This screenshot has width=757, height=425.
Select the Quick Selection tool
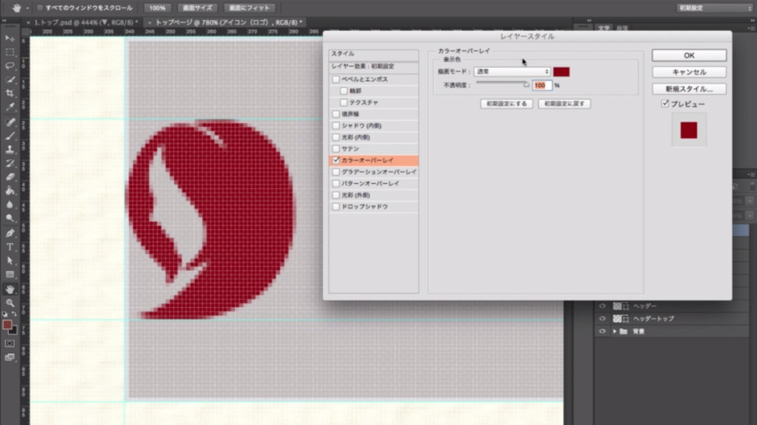(10, 79)
